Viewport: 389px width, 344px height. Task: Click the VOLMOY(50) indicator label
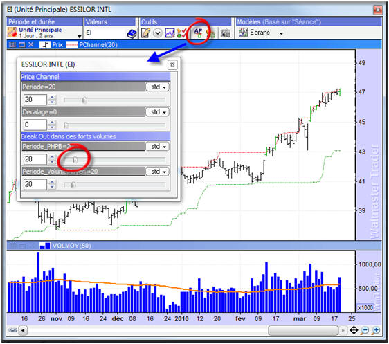(72, 246)
